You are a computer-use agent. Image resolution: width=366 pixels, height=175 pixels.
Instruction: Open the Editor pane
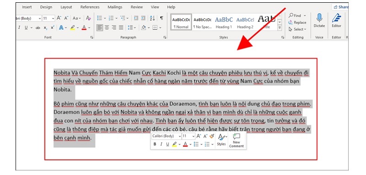pyautogui.click(x=336, y=21)
